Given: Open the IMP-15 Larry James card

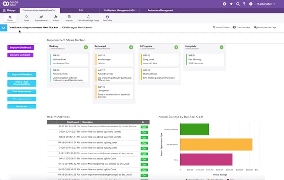Looking at the screenshot, I should [x=114, y=92].
